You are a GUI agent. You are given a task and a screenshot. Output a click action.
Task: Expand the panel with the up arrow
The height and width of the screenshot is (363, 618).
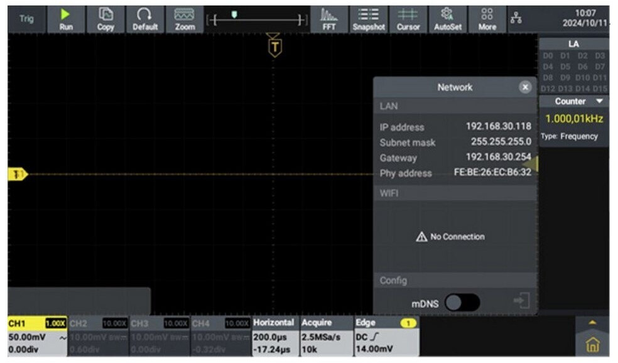592,322
